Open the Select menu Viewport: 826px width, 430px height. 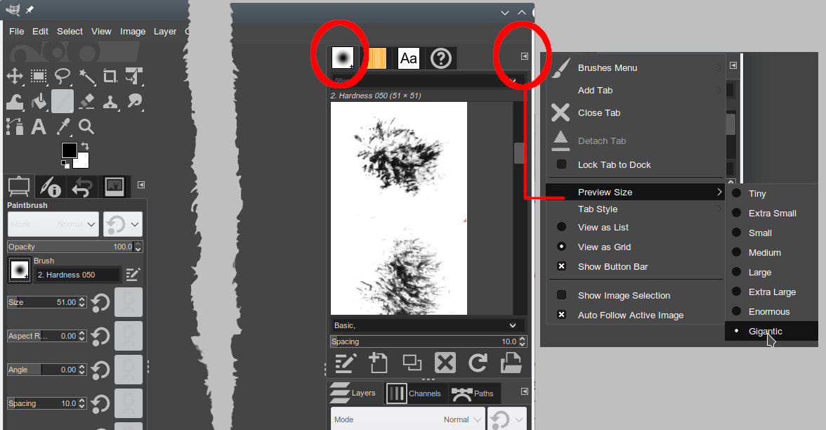pyautogui.click(x=70, y=32)
